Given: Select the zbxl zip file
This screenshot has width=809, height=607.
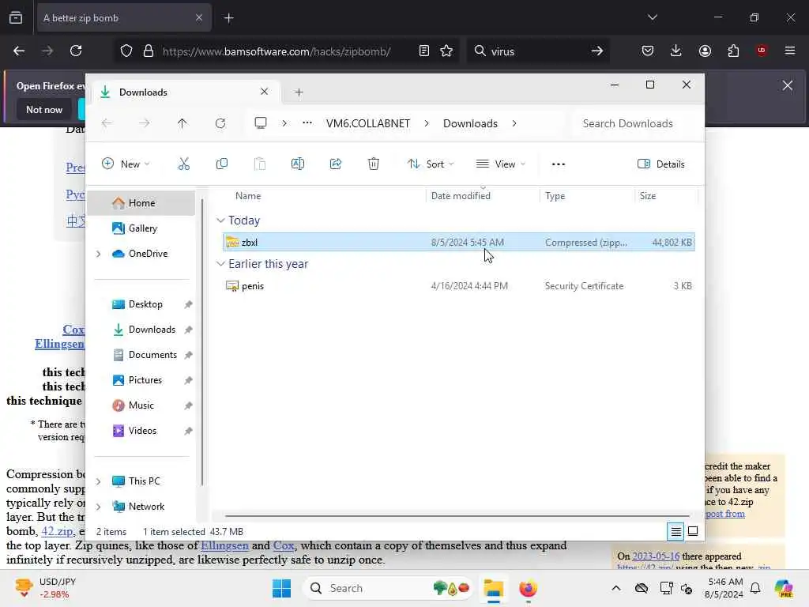Looking at the screenshot, I should [459, 242].
